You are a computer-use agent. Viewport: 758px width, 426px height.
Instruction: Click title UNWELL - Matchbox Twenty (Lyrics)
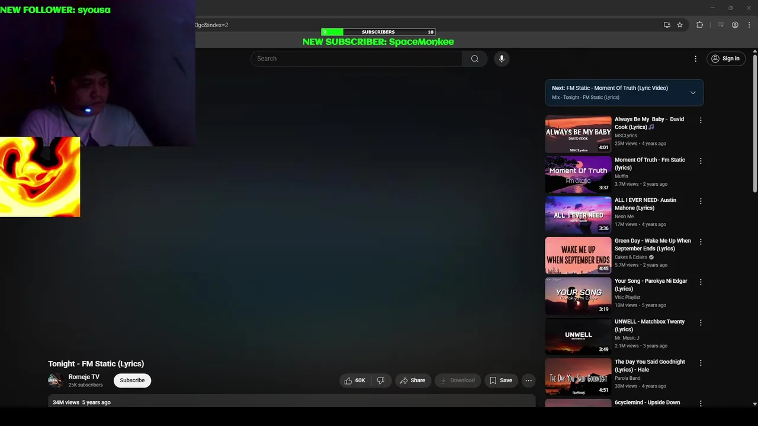coord(650,325)
